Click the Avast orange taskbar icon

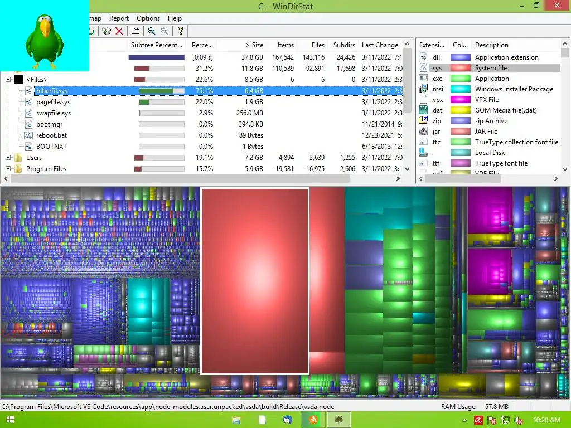point(313,420)
